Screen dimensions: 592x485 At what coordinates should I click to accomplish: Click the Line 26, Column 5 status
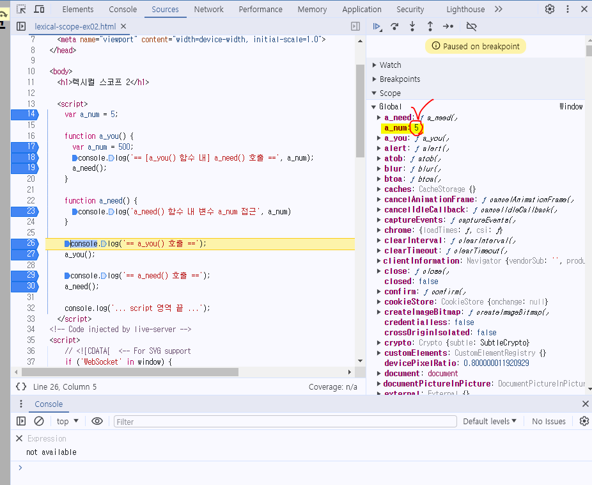click(x=65, y=387)
